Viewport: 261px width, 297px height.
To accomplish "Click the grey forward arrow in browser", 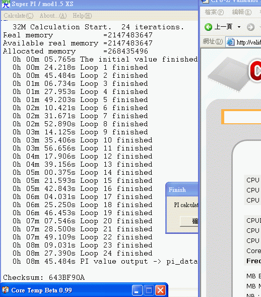I will (x=250, y=27).
